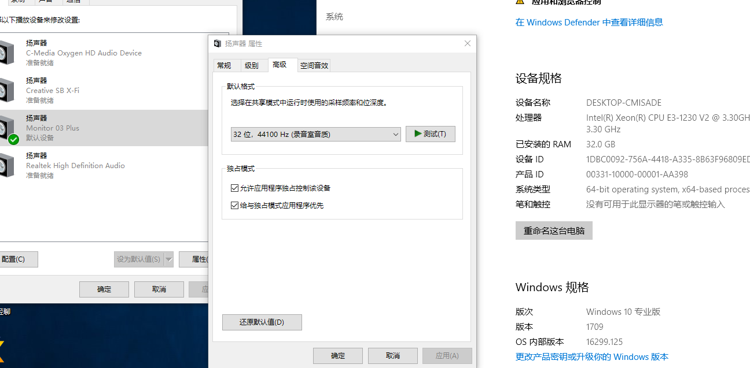Image resolution: width=750 pixels, height=368 pixels.
Task: Toggle 给与独占模式应用程序优先 checkbox
Action: click(234, 205)
